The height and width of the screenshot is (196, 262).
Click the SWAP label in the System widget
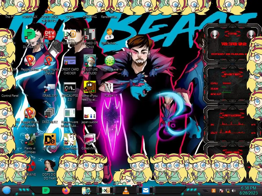point(216,94)
